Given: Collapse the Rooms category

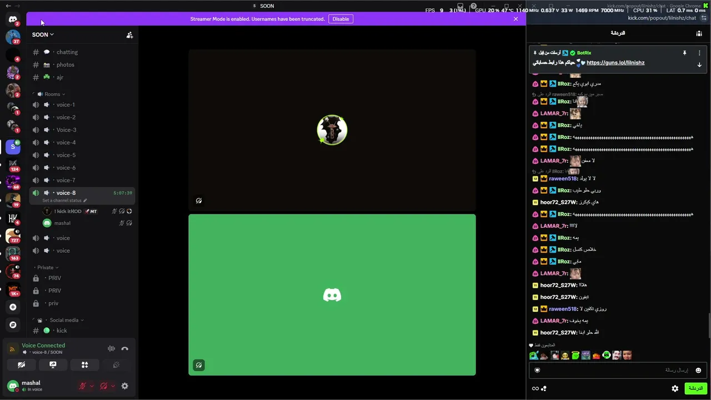Looking at the screenshot, I should click(52, 94).
